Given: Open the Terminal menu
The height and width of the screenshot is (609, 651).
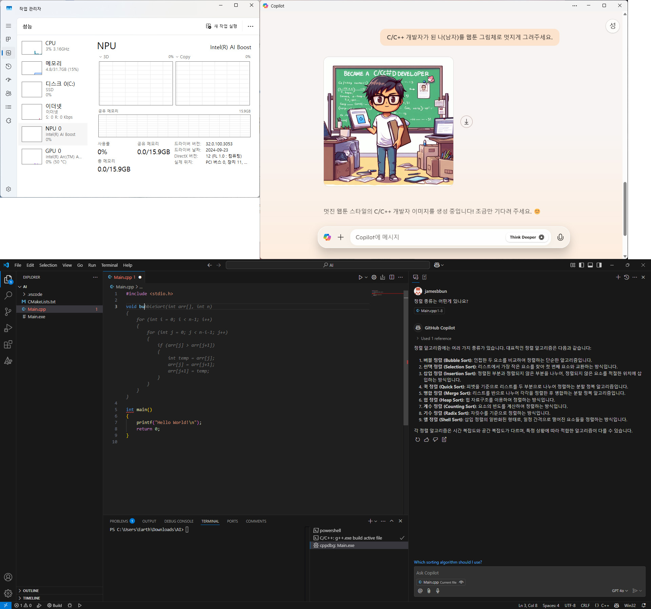Looking at the screenshot, I should [109, 265].
